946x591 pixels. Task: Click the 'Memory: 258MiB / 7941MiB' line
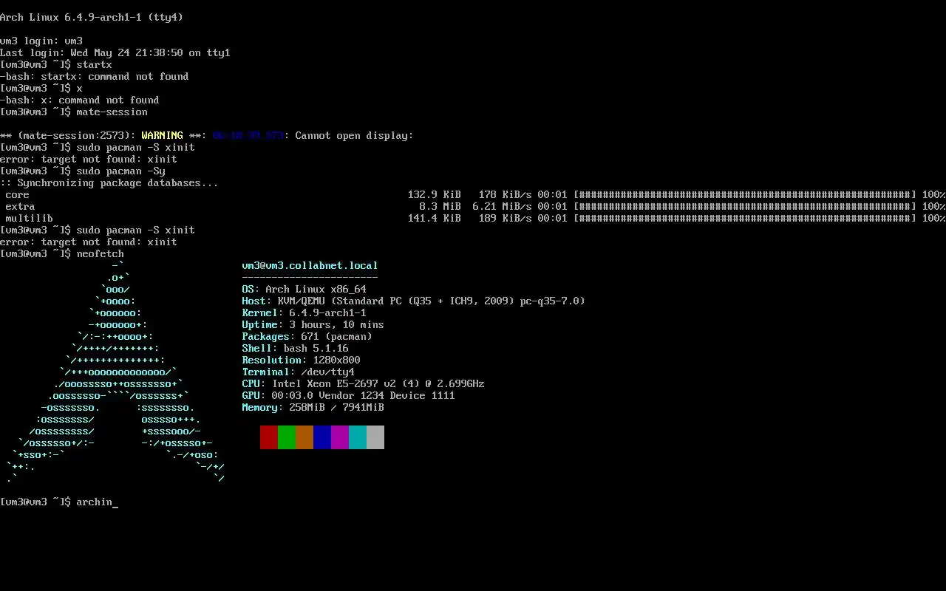(313, 407)
